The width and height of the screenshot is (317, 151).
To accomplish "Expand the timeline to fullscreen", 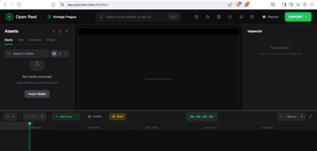I will coord(311,117).
